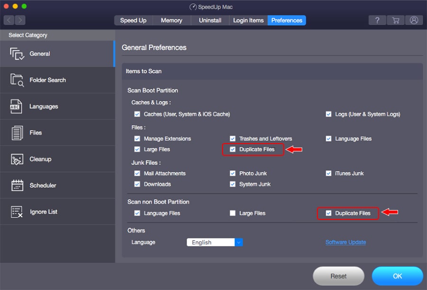Click the Reset button

(x=338, y=276)
